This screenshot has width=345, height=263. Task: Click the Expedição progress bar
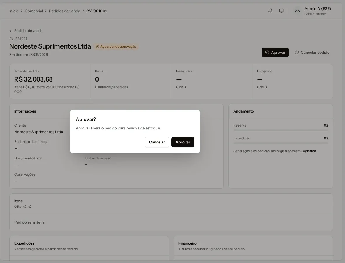tap(281, 143)
